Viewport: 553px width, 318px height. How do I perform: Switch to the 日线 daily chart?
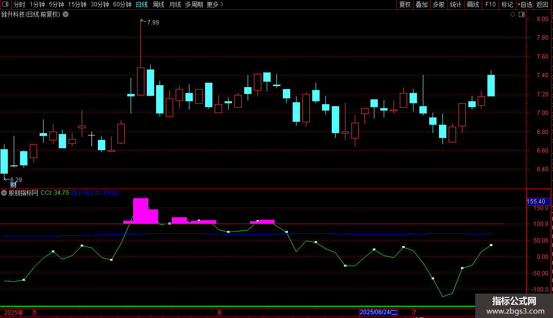click(142, 4)
